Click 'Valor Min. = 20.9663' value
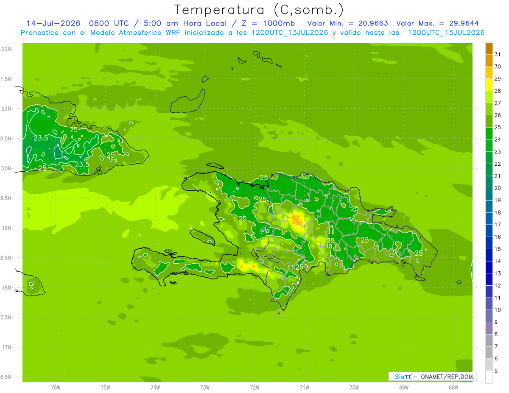The image size is (509, 393). click(347, 23)
